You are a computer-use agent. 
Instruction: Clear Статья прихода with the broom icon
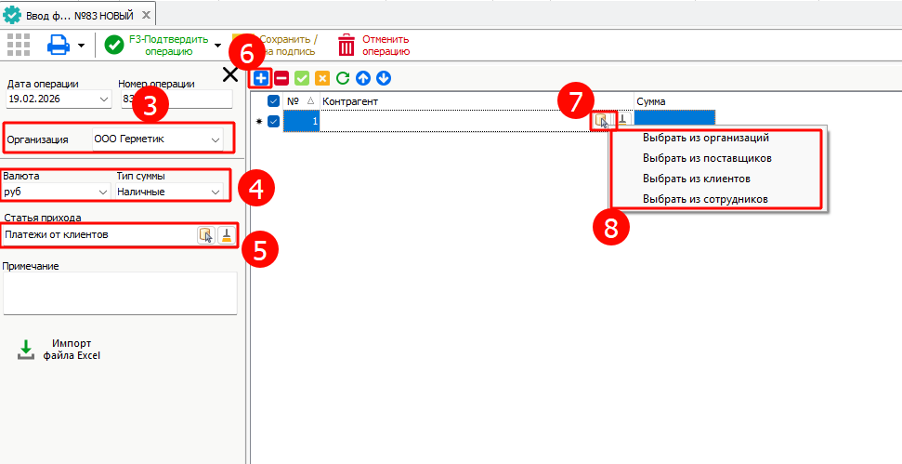tap(226, 235)
